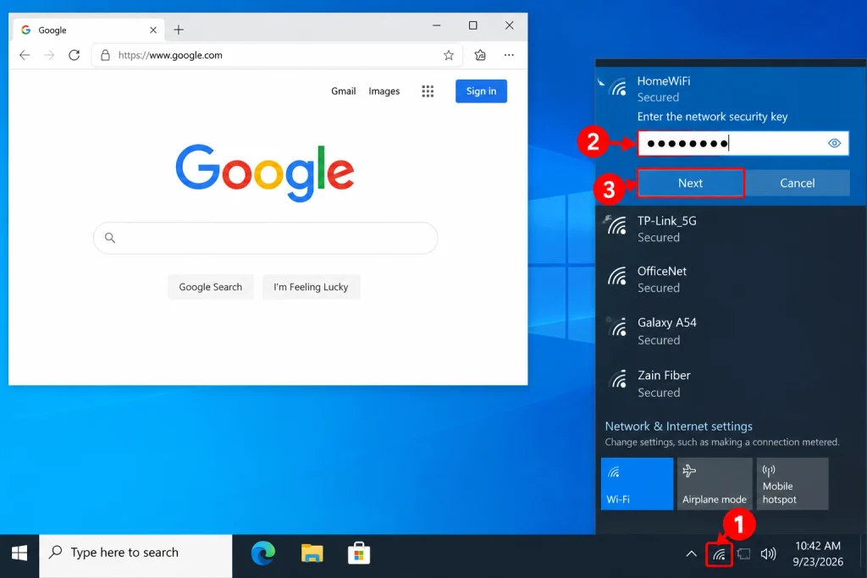The image size is (867, 578).
Task: Click the Wi-Fi network tray icon
Action: pos(719,554)
